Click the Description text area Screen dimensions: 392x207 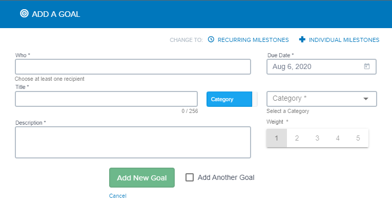[133, 142]
